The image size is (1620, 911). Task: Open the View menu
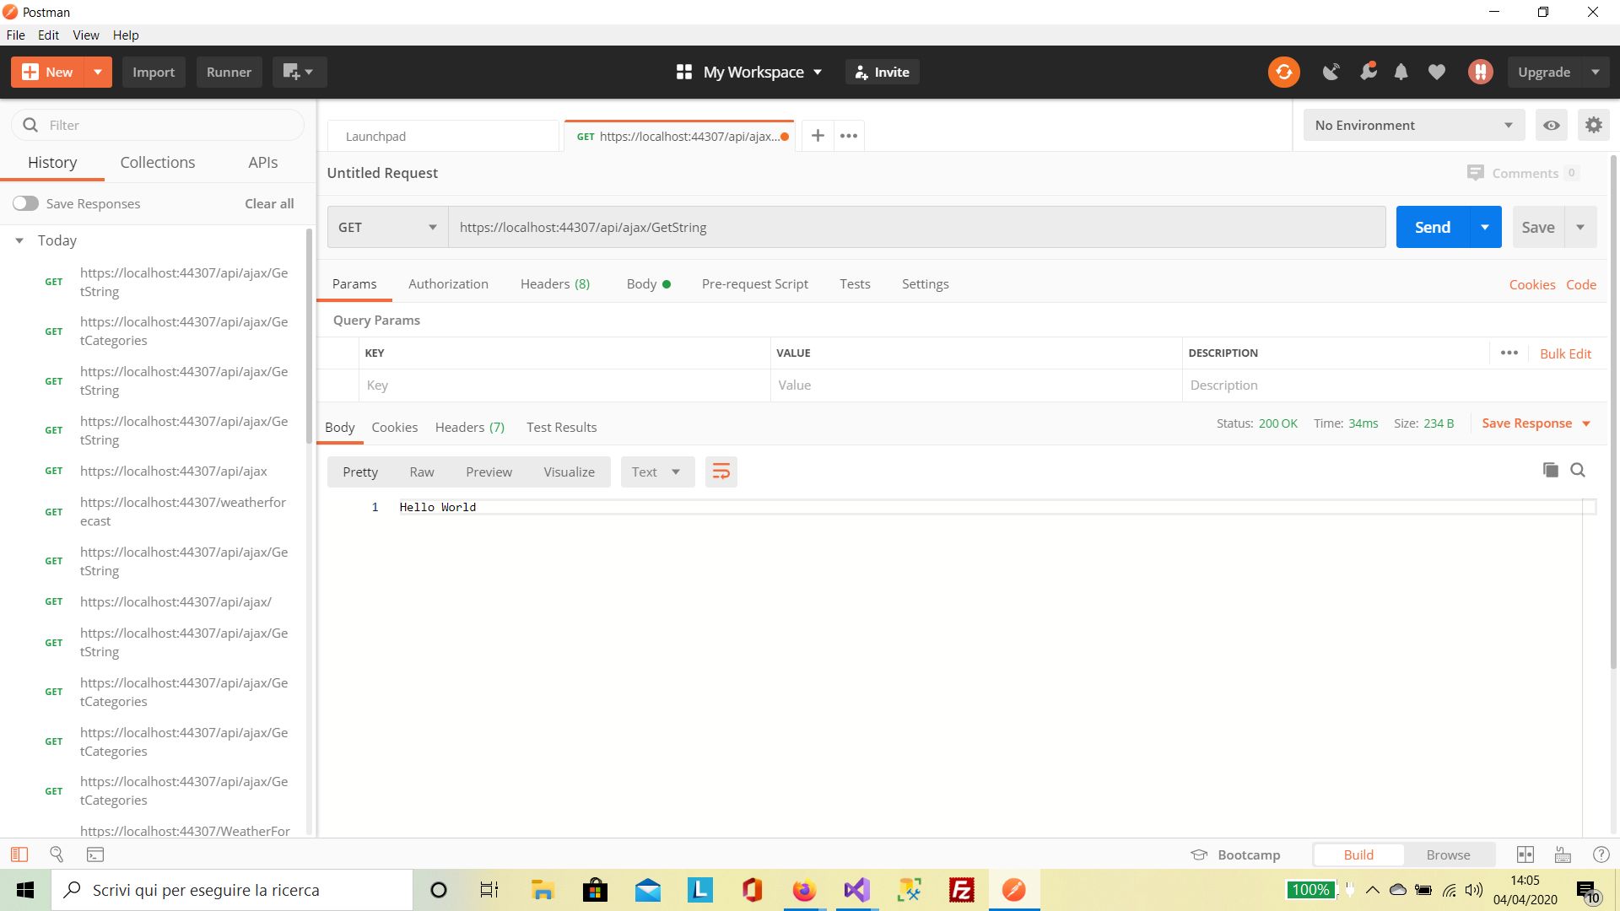(85, 35)
